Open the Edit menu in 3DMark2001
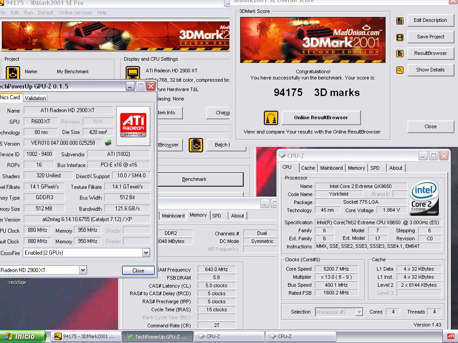458x343 pixels. [x=15, y=13]
